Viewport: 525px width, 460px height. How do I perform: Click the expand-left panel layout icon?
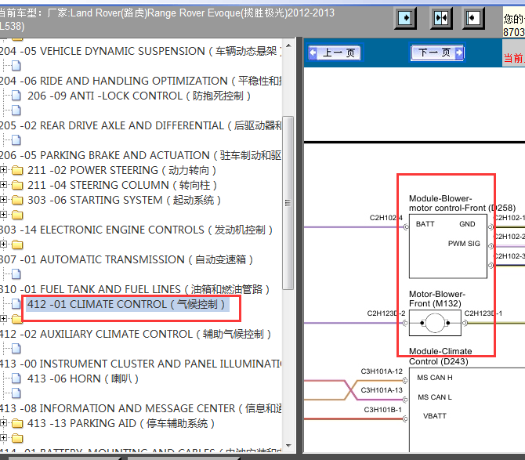coord(473,18)
